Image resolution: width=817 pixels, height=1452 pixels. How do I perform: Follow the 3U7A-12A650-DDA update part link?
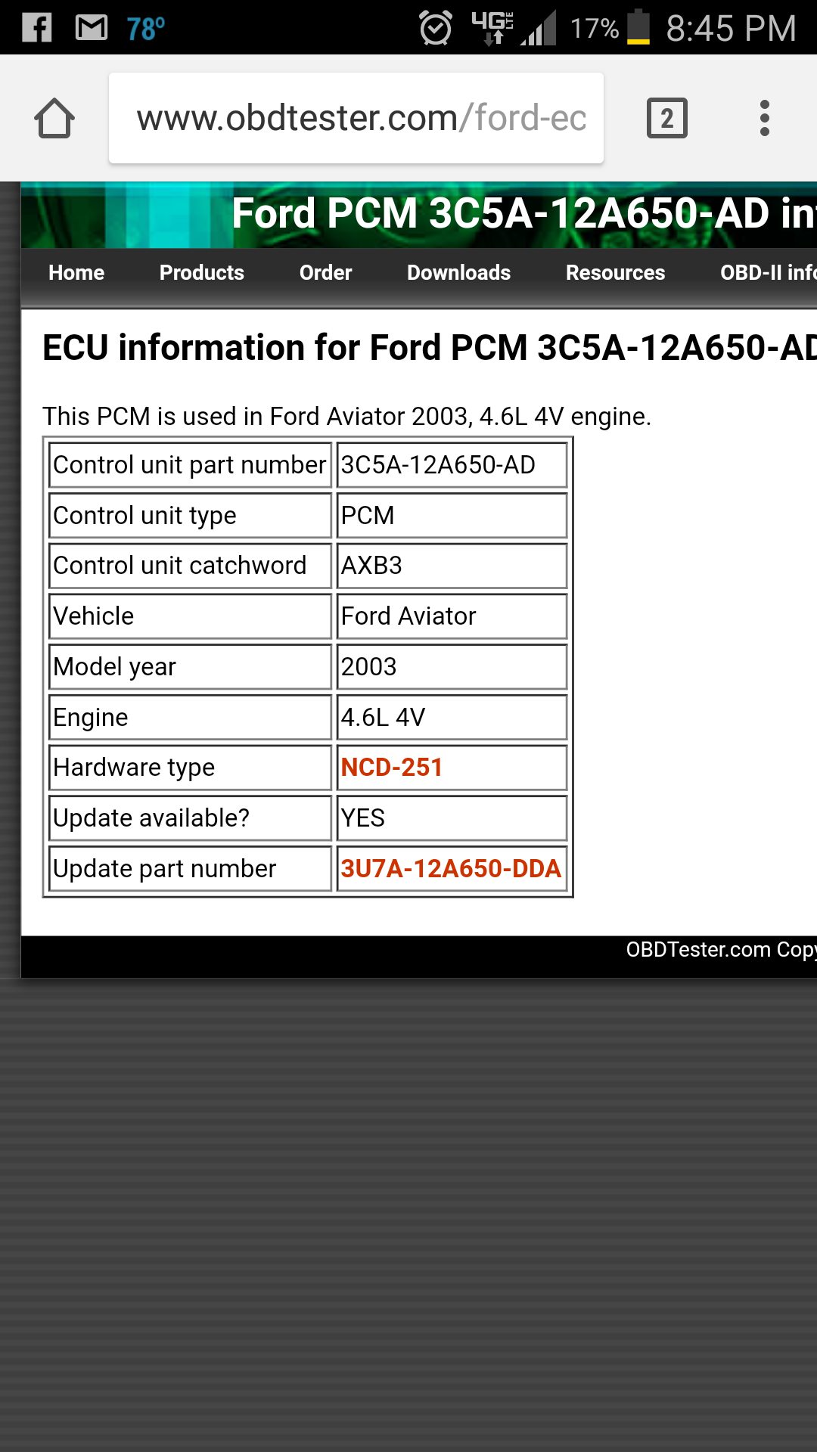pyautogui.click(x=451, y=868)
